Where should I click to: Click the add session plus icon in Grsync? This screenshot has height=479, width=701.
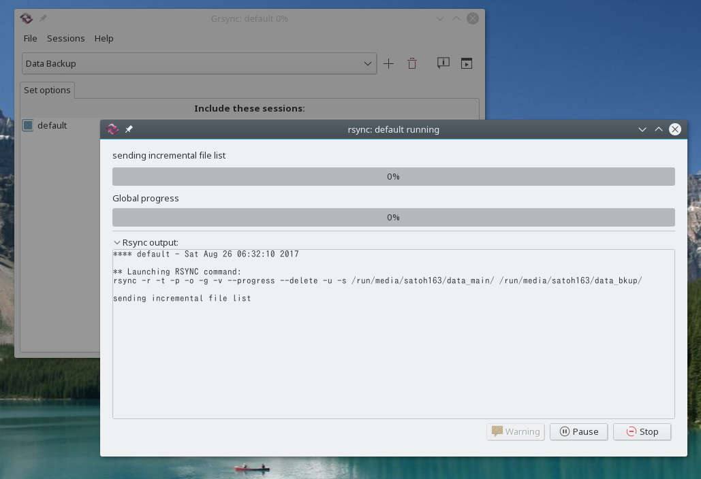click(388, 63)
